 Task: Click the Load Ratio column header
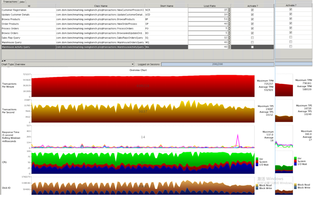tap(209, 6)
